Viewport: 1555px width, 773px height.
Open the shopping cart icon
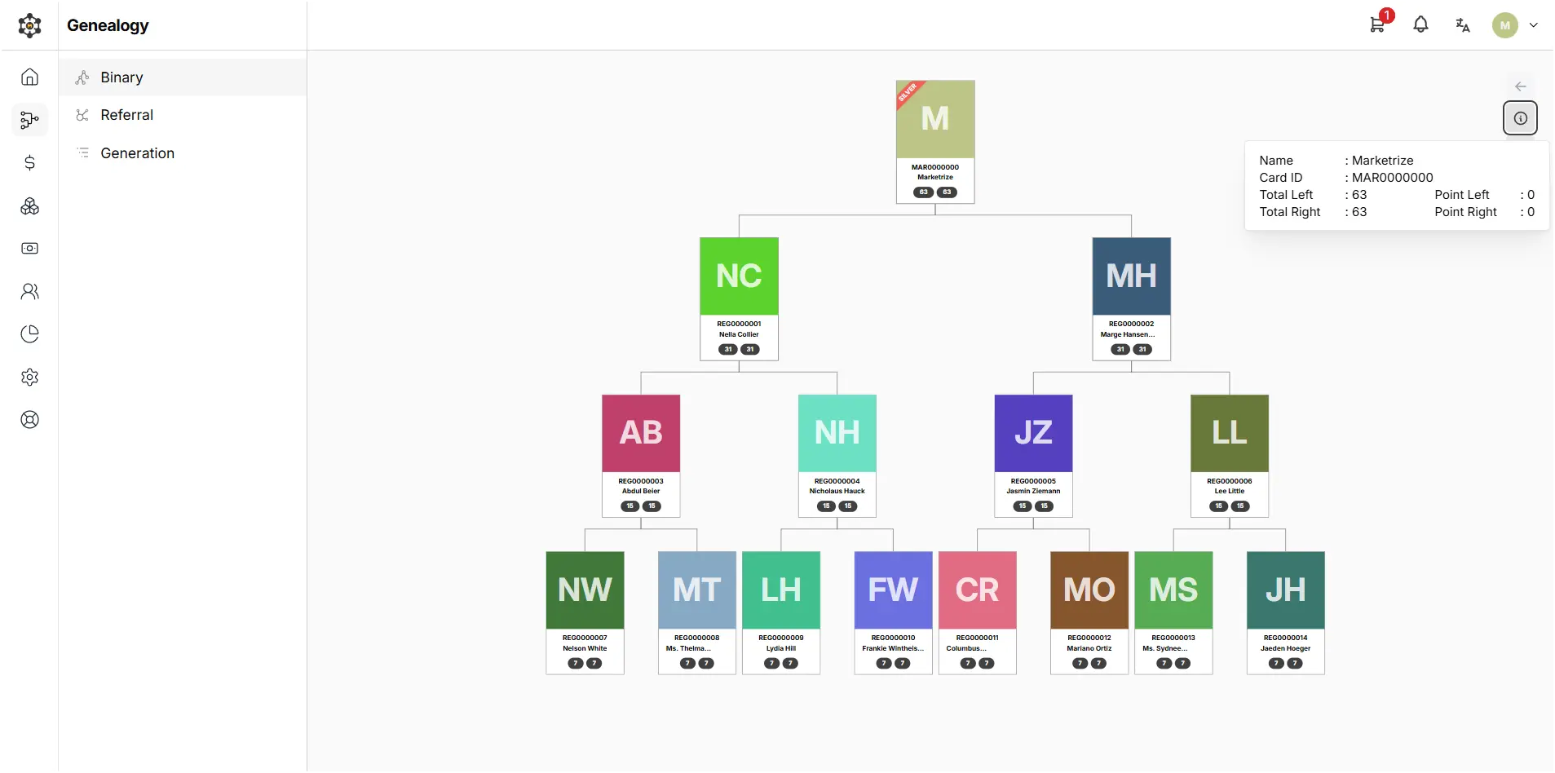(x=1377, y=25)
